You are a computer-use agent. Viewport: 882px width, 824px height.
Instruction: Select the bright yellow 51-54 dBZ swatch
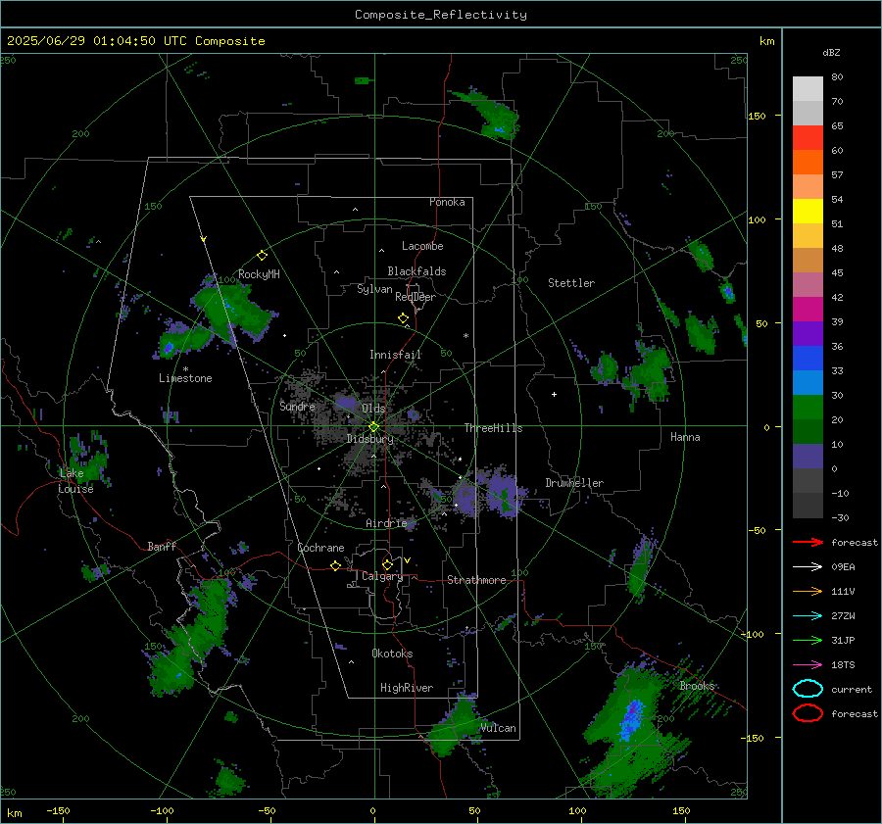click(x=808, y=211)
